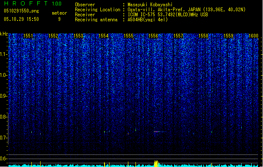Click the 1556 time marker

click(153, 36)
